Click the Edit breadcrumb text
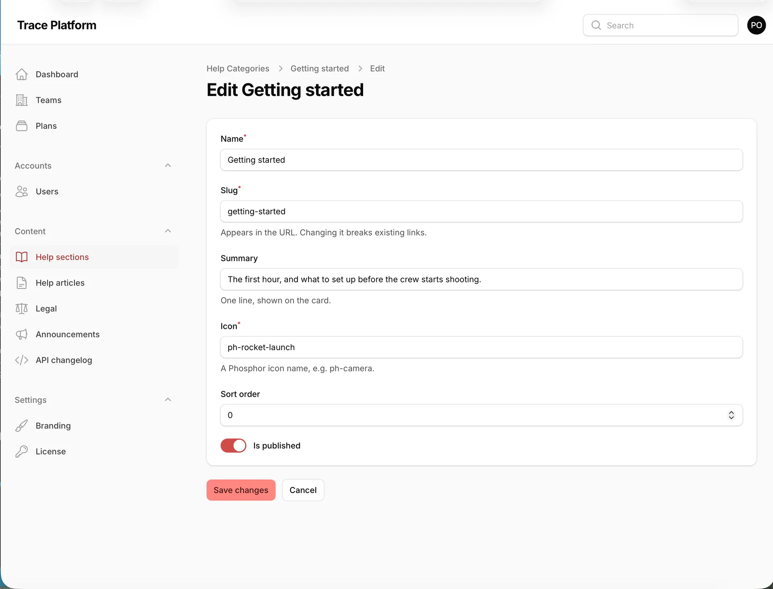This screenshot has height=589, width=773. pyautogui.click(x=377, y=69)
